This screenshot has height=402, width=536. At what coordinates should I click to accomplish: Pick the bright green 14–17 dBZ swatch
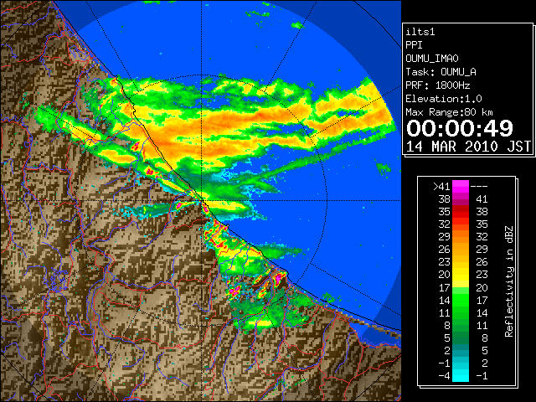tap(461, 300)
